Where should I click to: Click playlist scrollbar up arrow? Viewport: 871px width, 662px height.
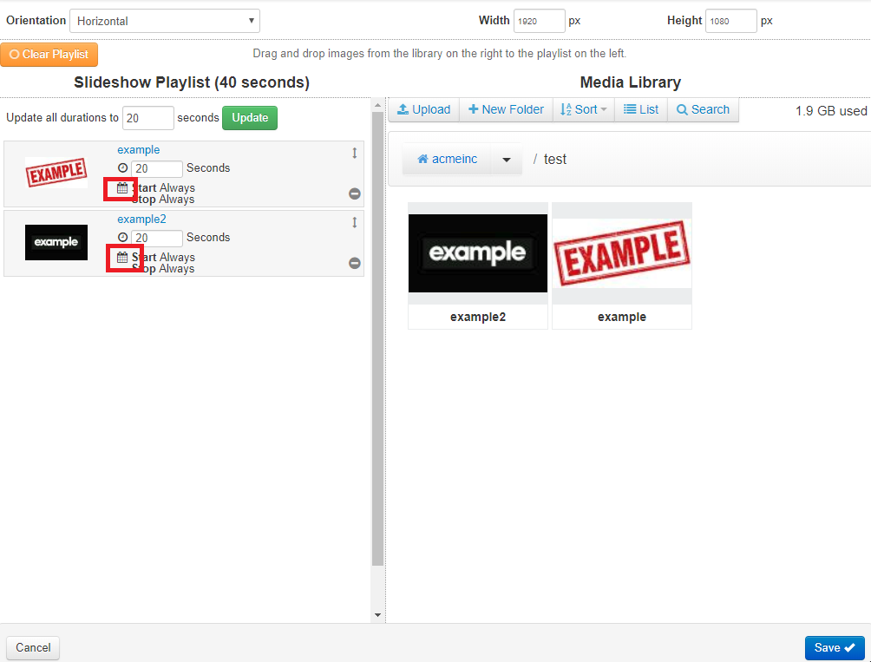click(377, 104)
